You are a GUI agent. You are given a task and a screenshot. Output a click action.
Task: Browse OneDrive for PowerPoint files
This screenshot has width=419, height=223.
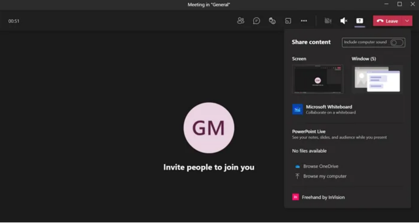pos(321,166)
